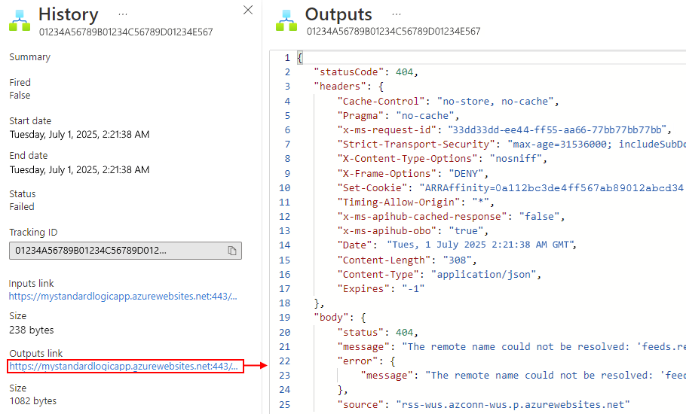This screenshot has height=414, width=686.
Task: Click the "statusCode": 404 line
Action: pos(366,72)
